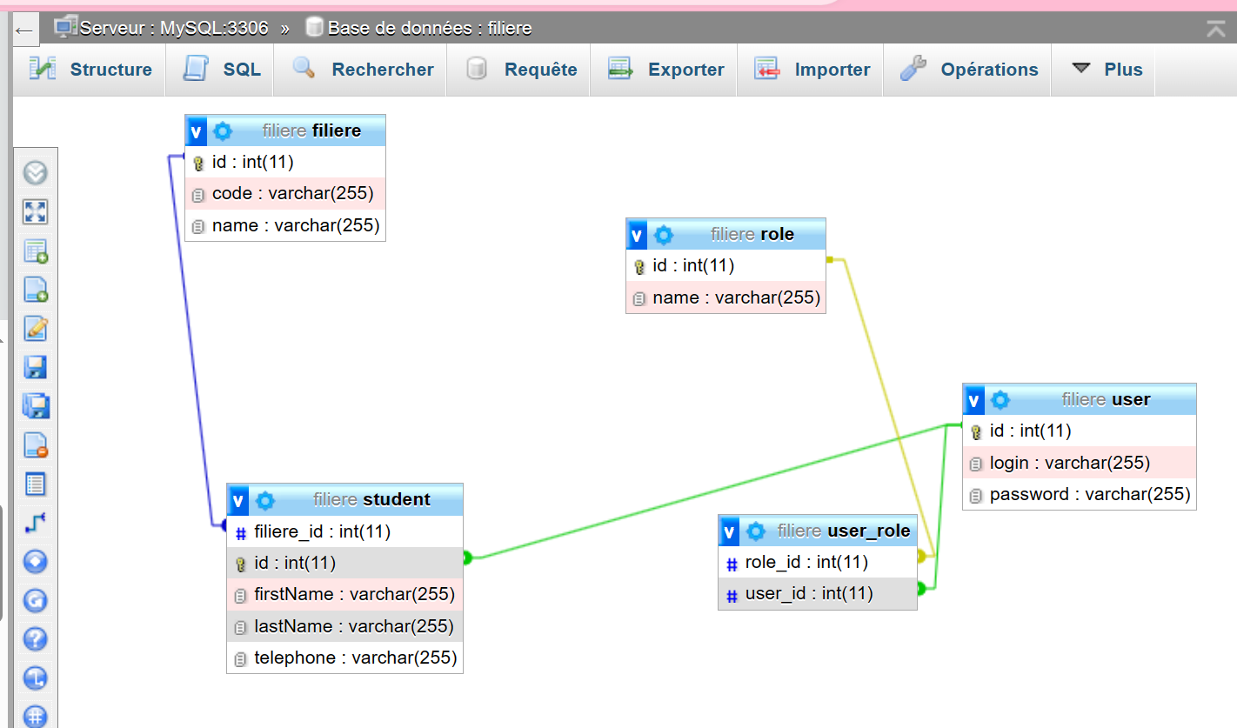
Task: Open Designer help
Action: (35, 638)
